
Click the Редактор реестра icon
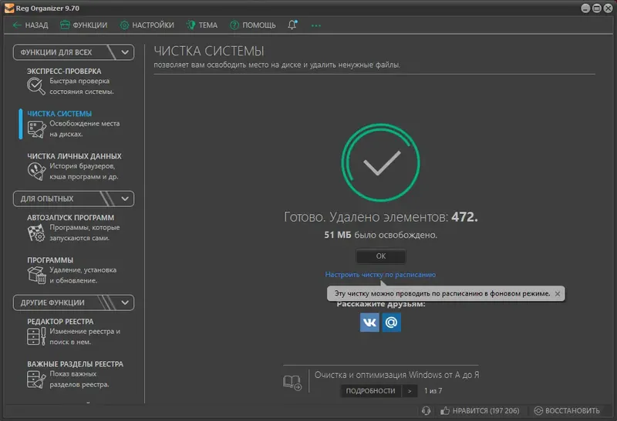[x=36, y=336]
